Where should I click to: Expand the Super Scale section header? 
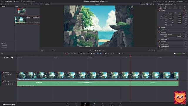[163, 49]
